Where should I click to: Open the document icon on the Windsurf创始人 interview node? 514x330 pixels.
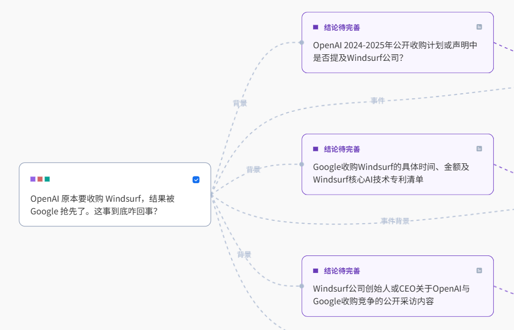tap(479, 270)
